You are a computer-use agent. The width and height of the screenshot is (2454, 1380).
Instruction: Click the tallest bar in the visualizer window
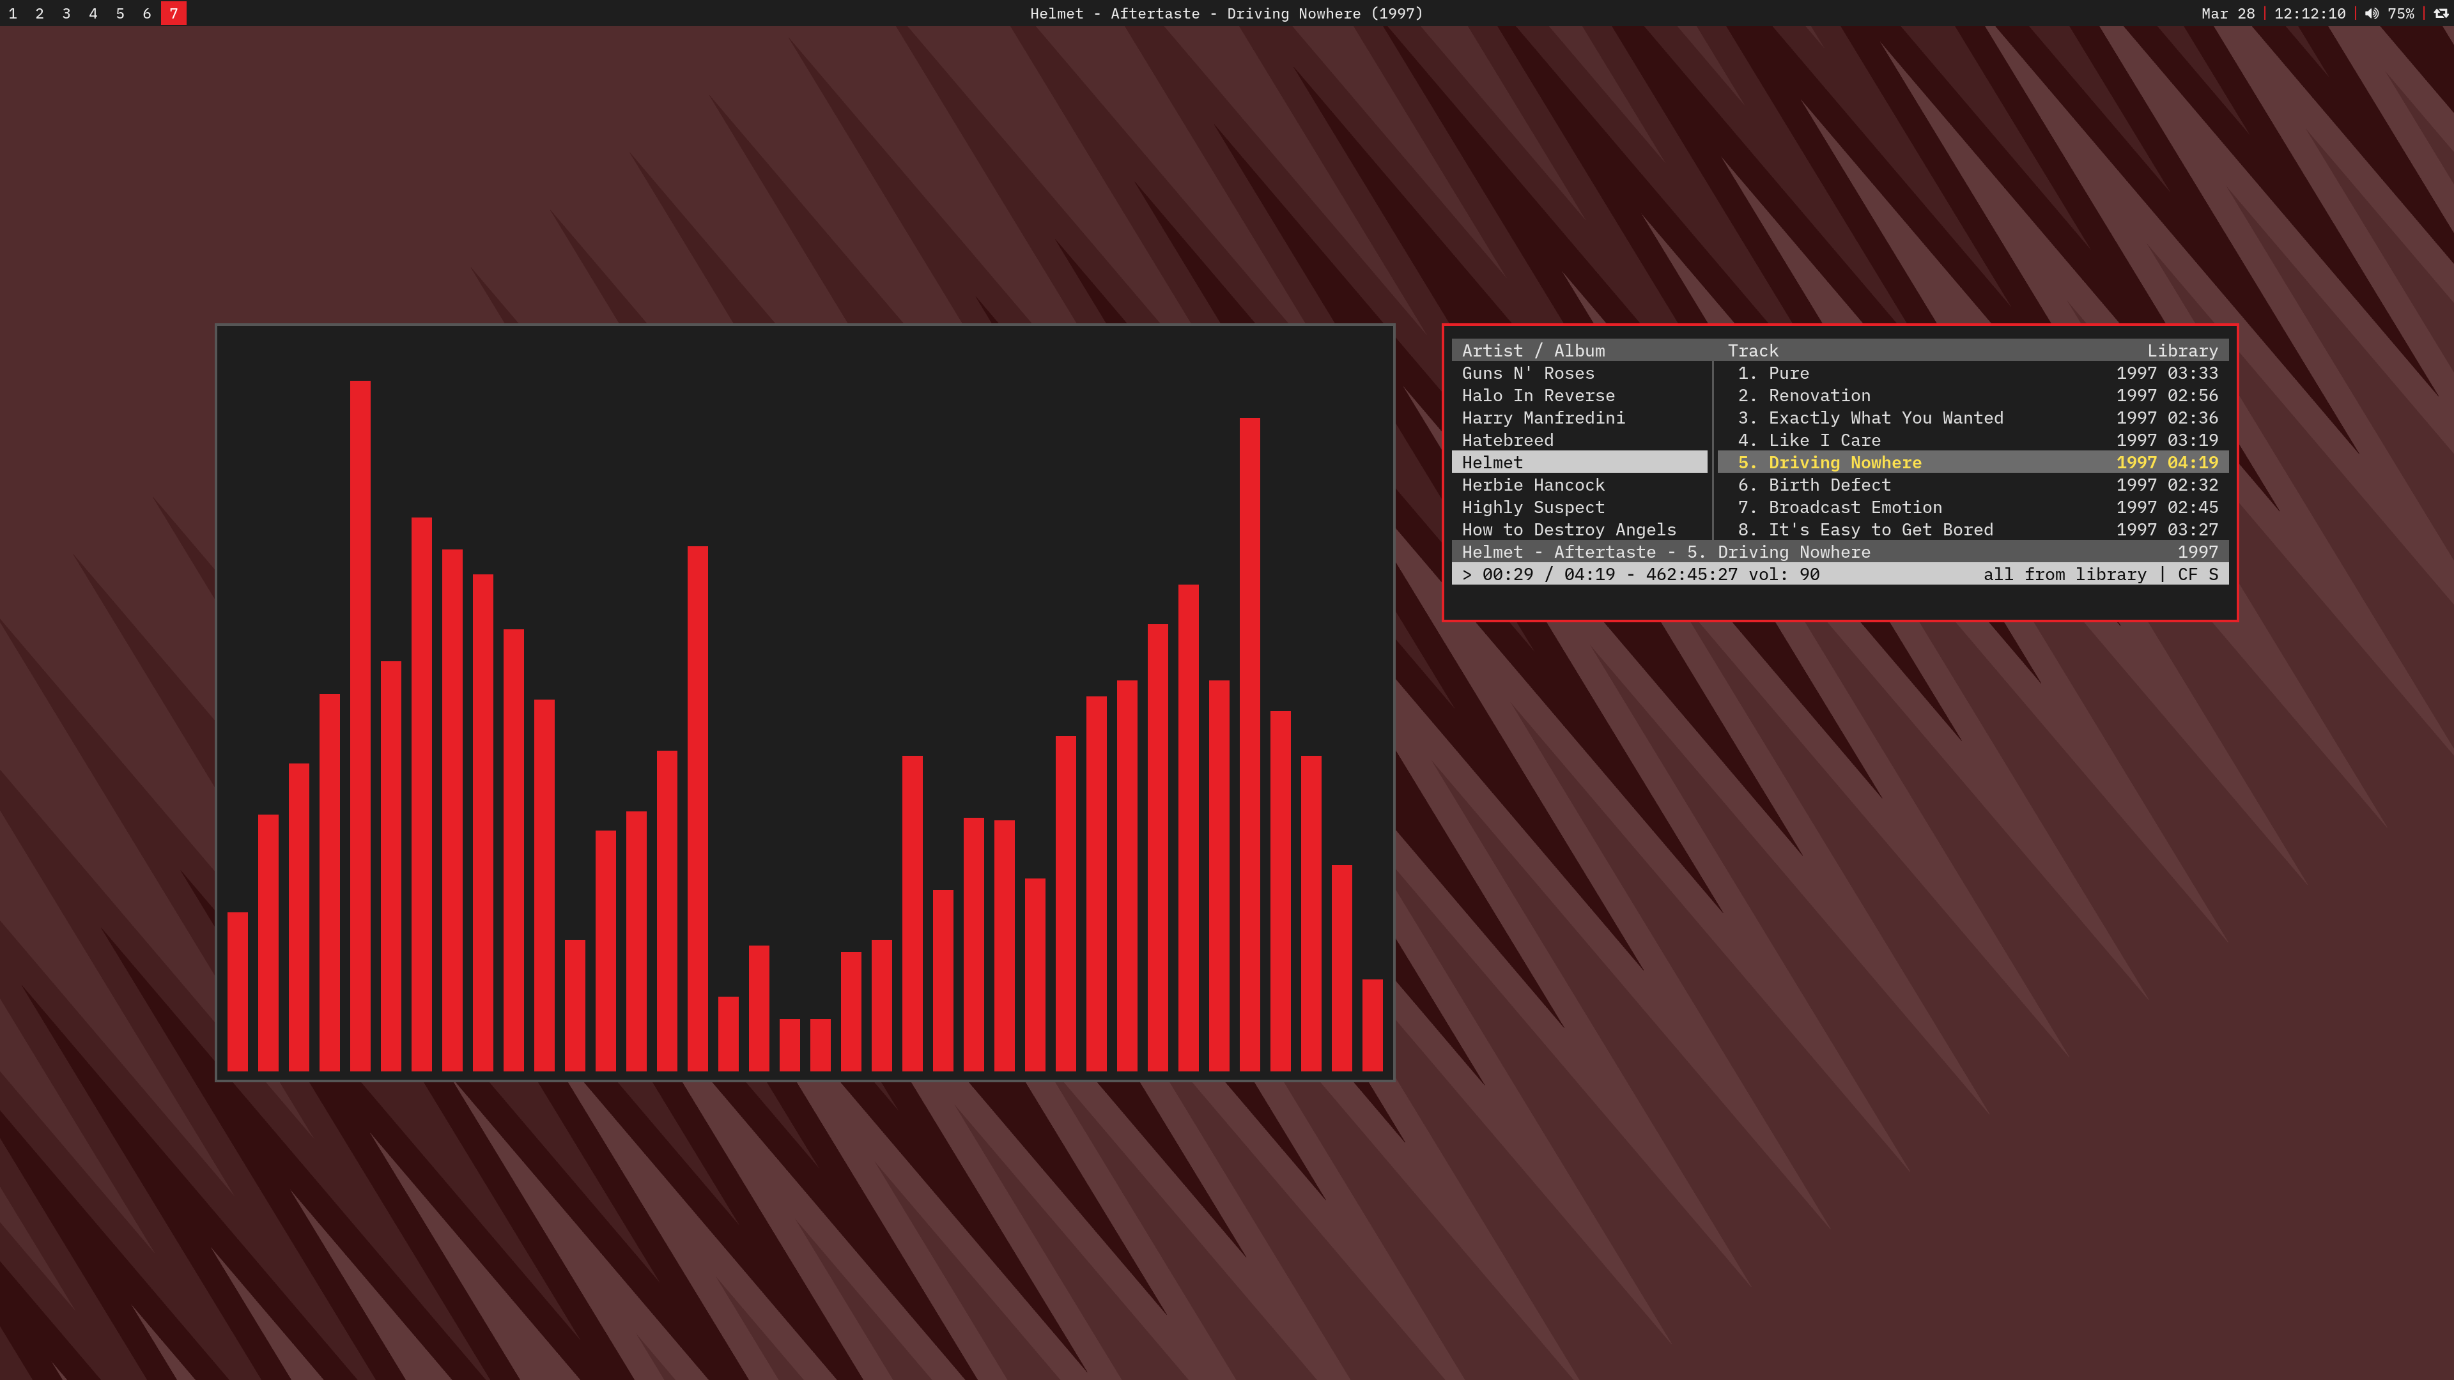[360, 726]
